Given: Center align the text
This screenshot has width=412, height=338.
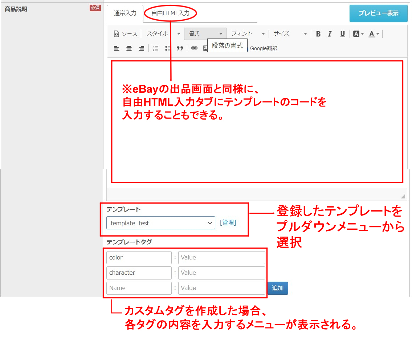Looking at the screenshot, I should (x=129, y=48).
